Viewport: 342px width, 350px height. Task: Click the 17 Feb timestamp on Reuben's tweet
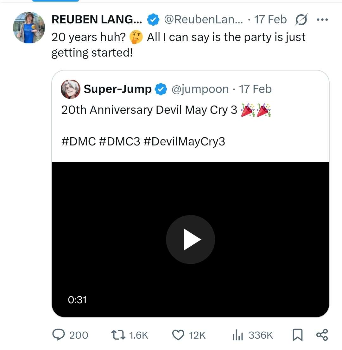coord(270,19)
